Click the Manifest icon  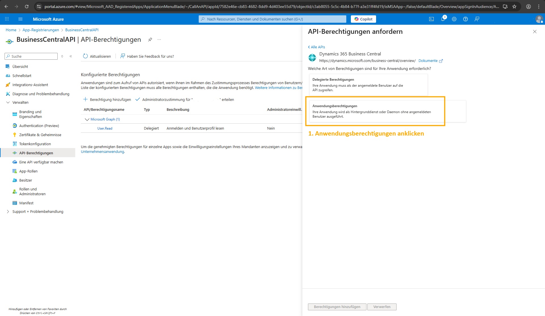pyautogui.click(x=14, y=203)
